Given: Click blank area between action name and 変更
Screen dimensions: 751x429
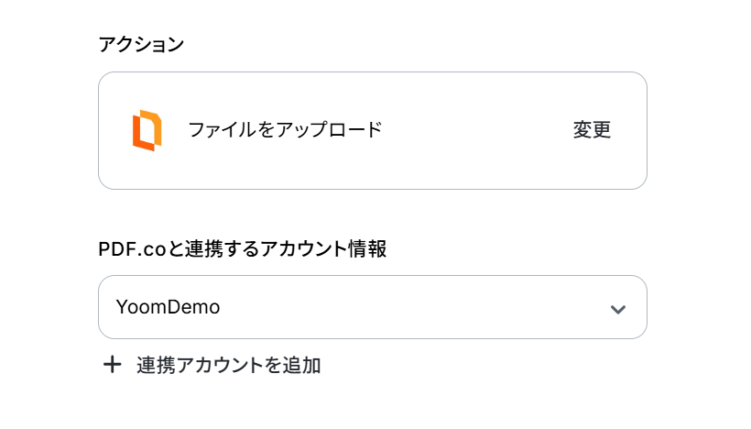Looking at the screenshot, I should [x=476, y=130].
